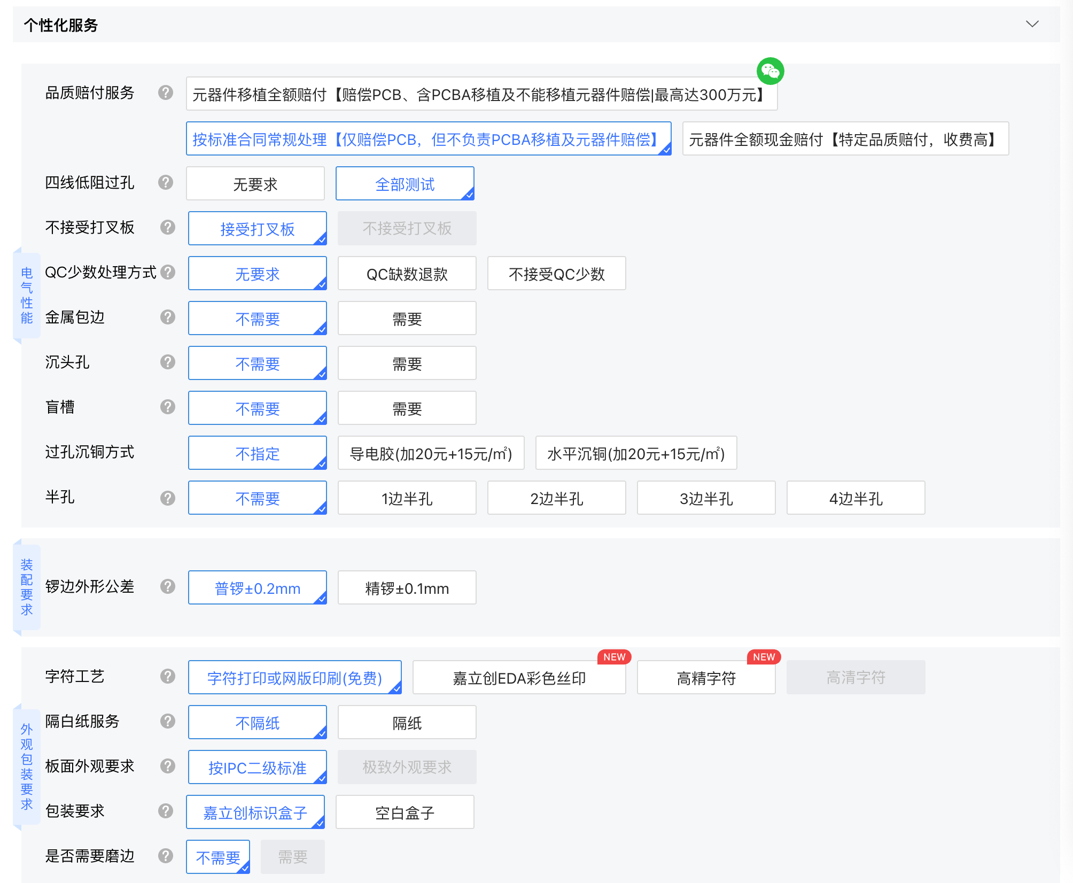
Task: Select 元器件全额现金赔付 option
Action: 845,139
